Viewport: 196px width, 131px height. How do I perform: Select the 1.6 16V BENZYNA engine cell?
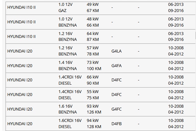click(67, 109)
